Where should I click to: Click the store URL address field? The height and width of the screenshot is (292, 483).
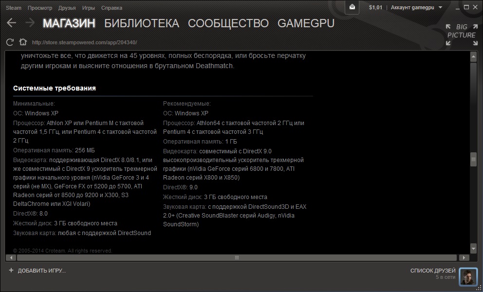84,42
